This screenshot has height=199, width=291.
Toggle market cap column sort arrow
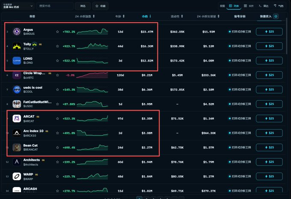pos(150,16)
